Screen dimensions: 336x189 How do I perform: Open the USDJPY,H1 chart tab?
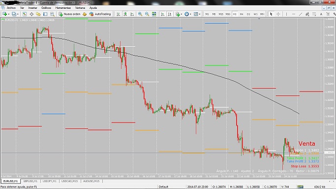point(50,181)
